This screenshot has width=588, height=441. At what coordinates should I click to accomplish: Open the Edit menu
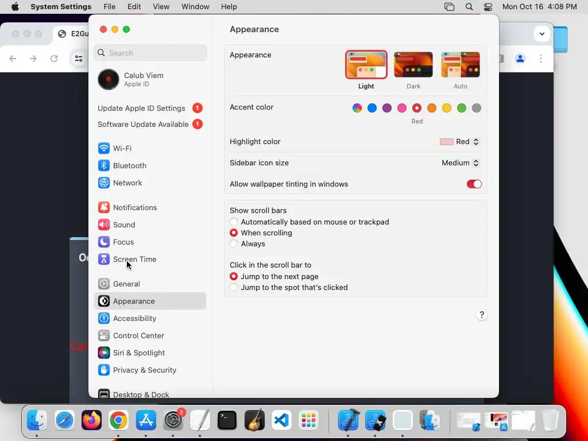click(x=134, y=7)
